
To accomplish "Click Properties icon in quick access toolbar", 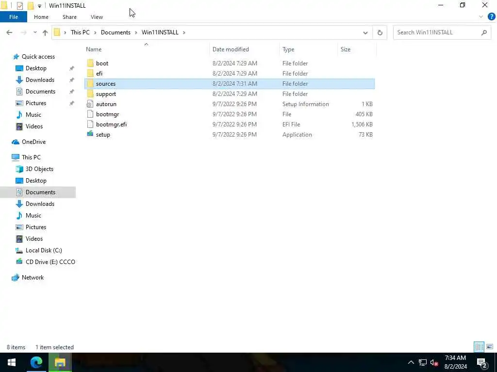I will (x=19, y=5).
